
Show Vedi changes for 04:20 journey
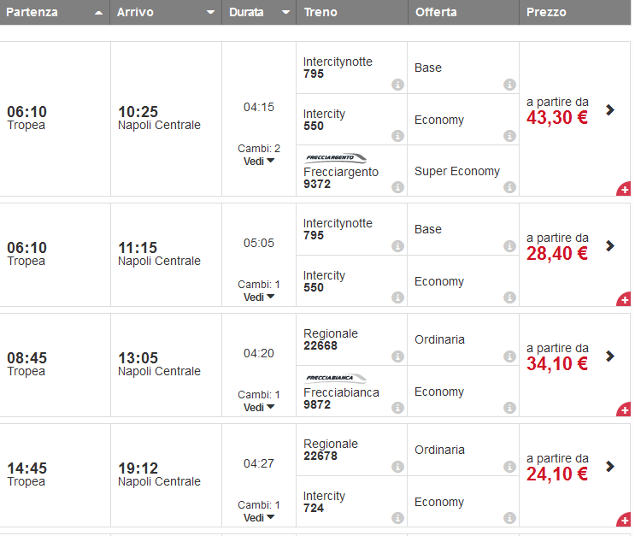pos(258,407)
